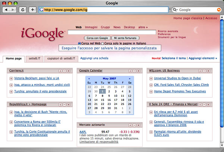Screen dimensions: 224x152
Task: Click the Google favicon in the address bar
Action: click(x=41, y=10)
